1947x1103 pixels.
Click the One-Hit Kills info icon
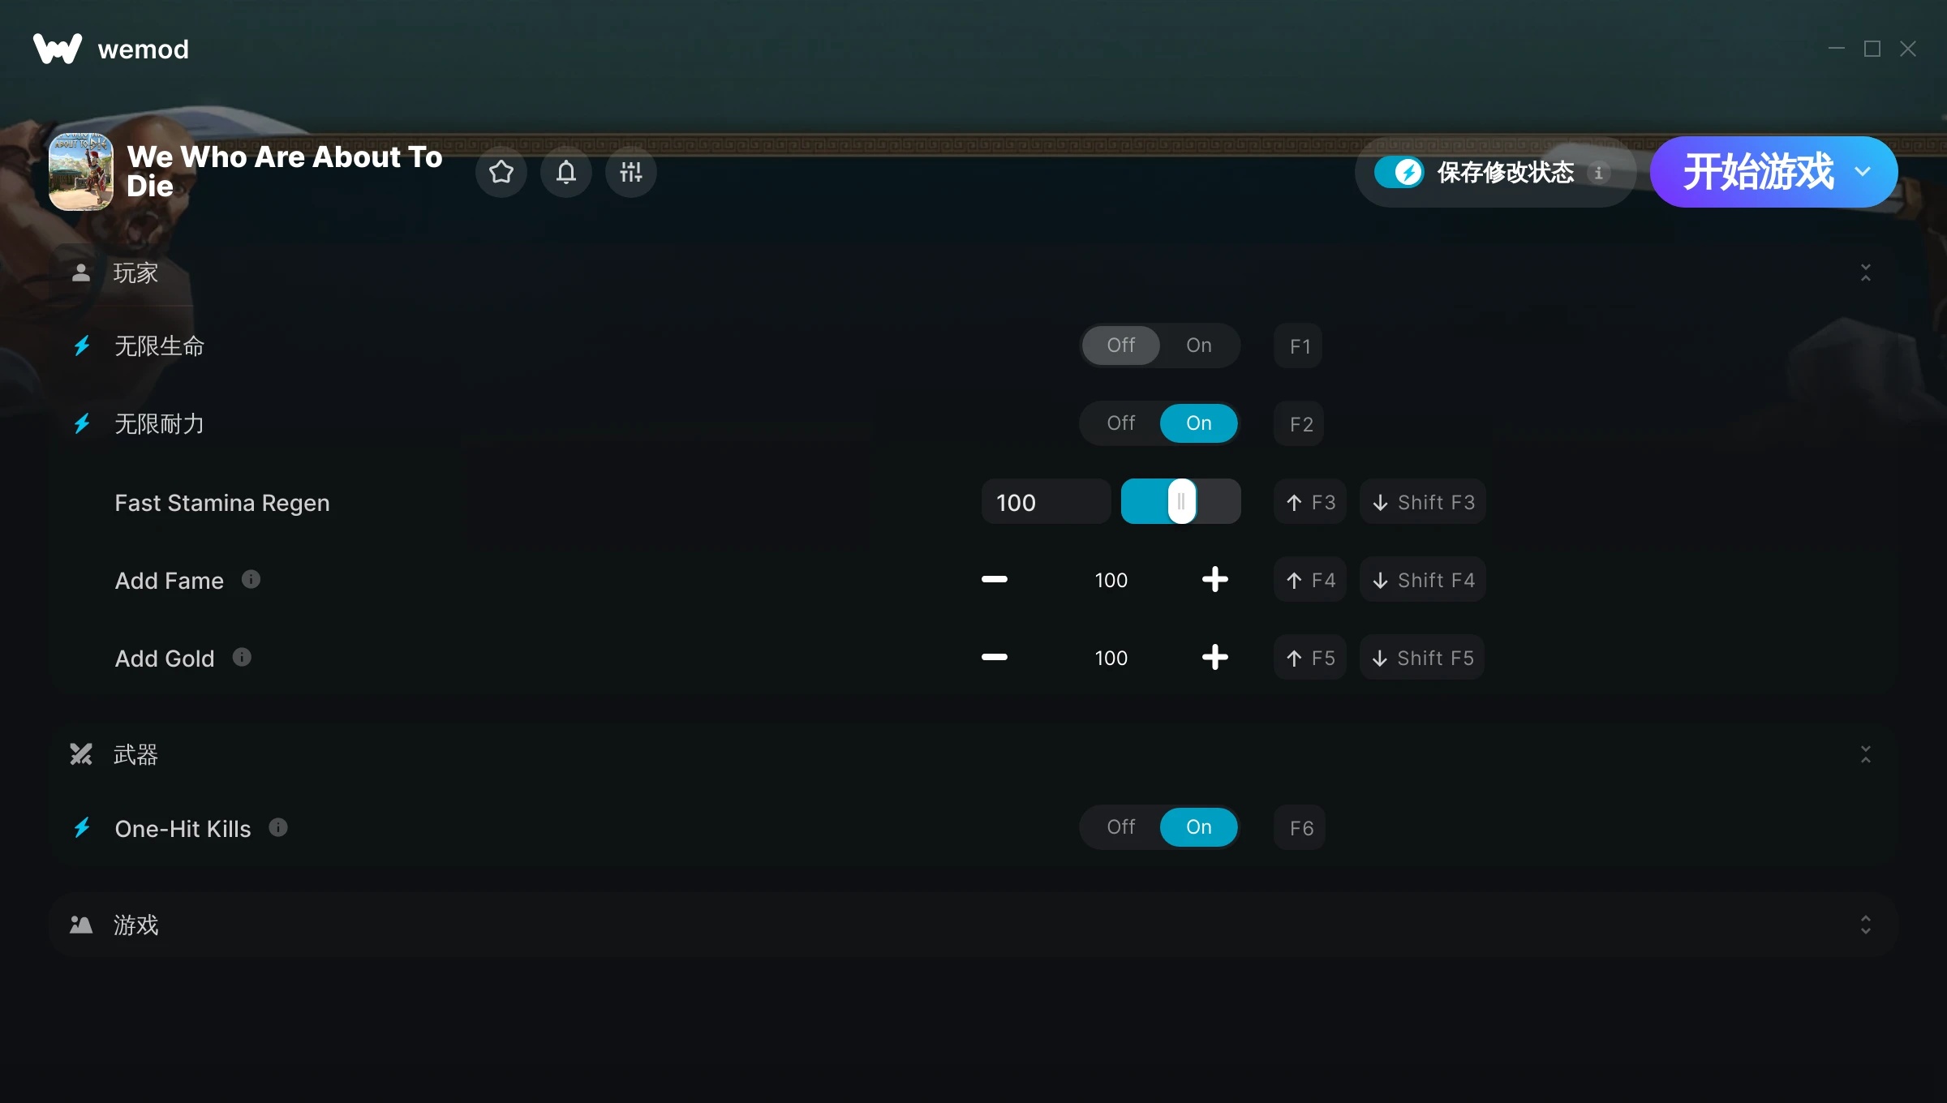278,827
